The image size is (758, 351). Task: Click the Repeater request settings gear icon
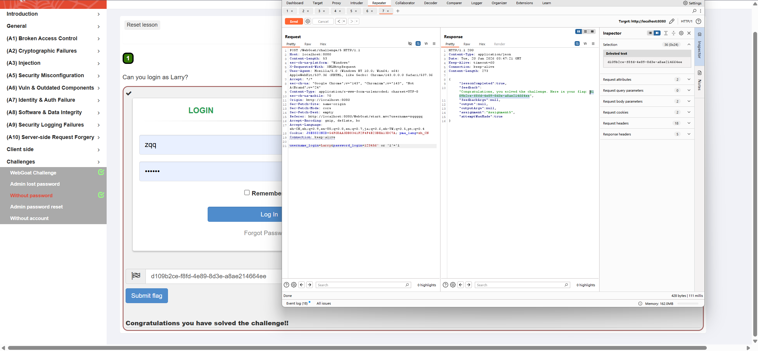(x=308, y=21)
